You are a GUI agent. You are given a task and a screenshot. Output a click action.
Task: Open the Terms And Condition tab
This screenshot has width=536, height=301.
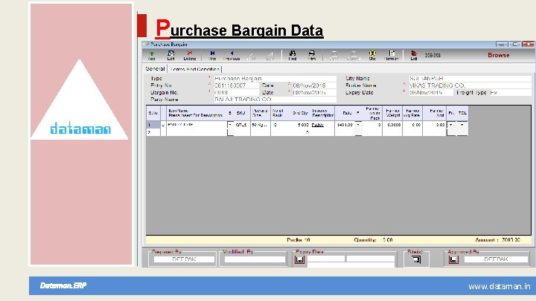pyautogui.click(x=195, y=69)
